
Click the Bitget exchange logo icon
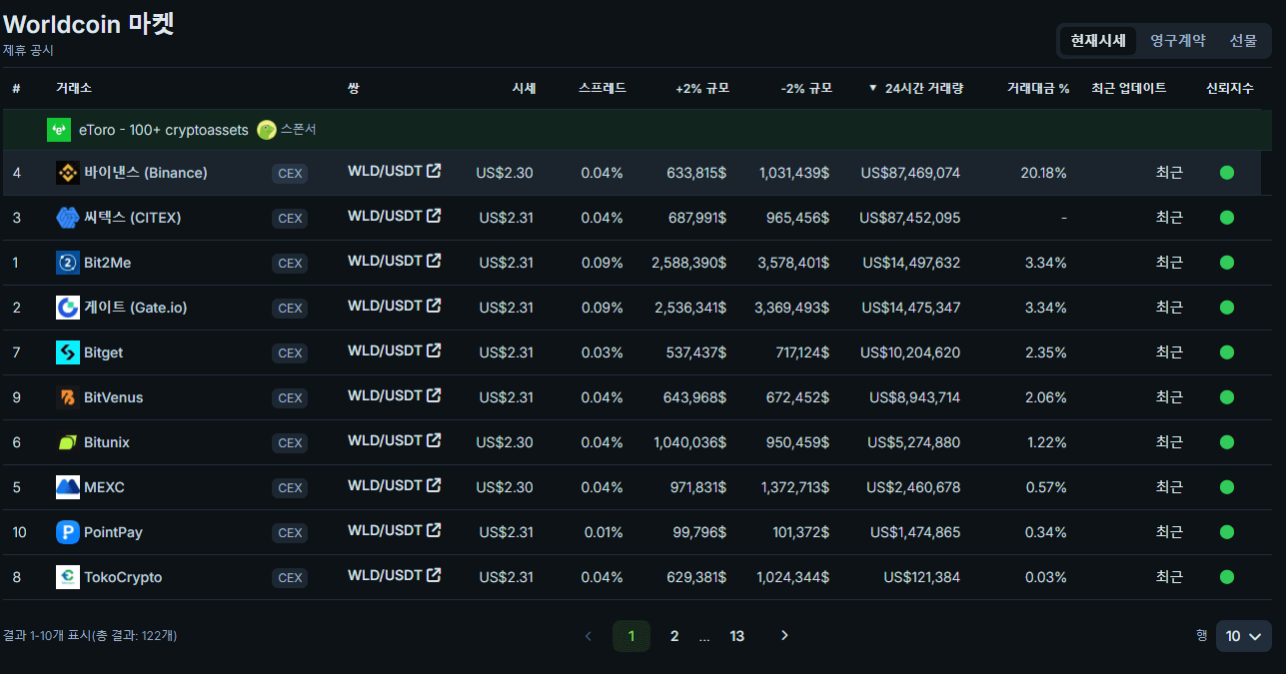pyautogui.click(x=68, y=352)
